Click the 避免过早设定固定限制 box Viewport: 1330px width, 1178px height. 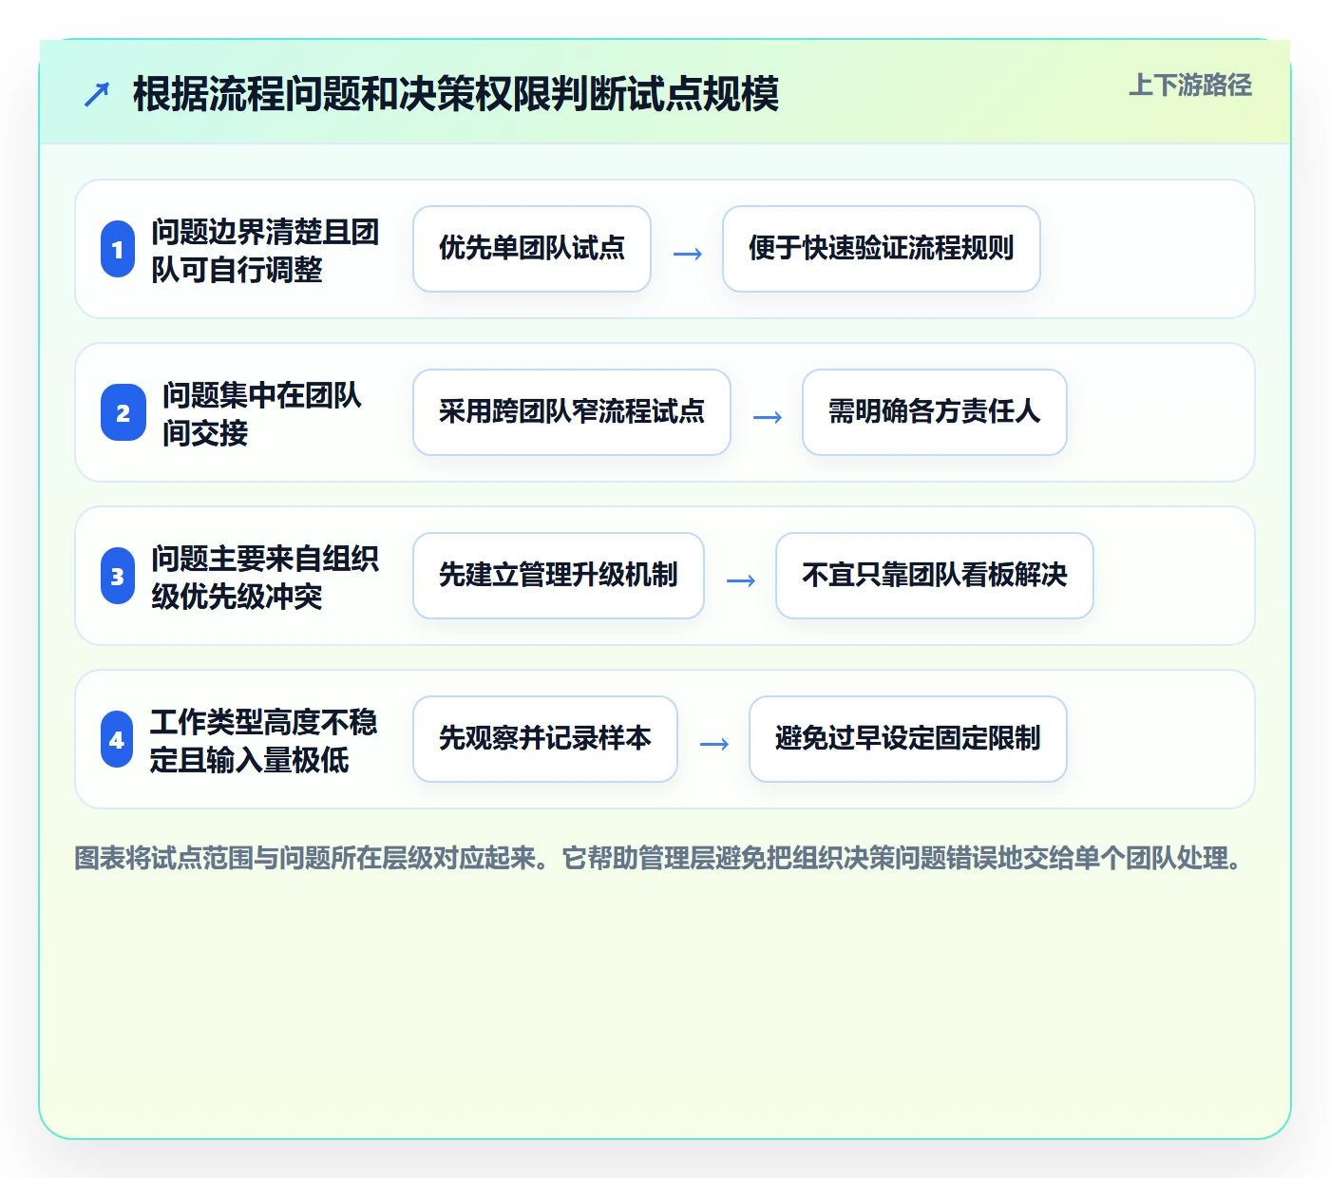[x=908, y=739]
